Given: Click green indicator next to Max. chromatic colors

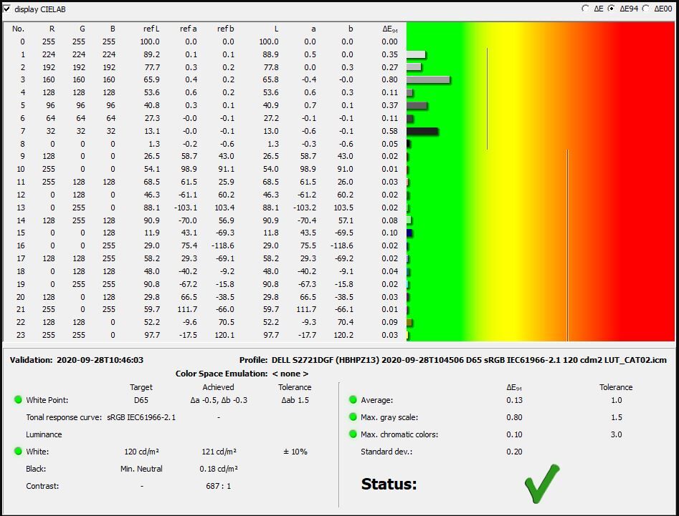Looking at the screenshot, I should tap(353, 434).
